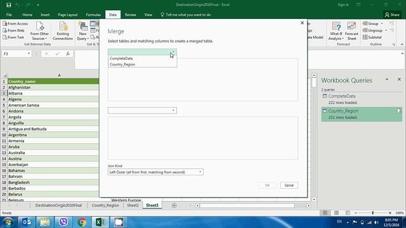Click Cancel in the Merge dialog

click(289, 185)
